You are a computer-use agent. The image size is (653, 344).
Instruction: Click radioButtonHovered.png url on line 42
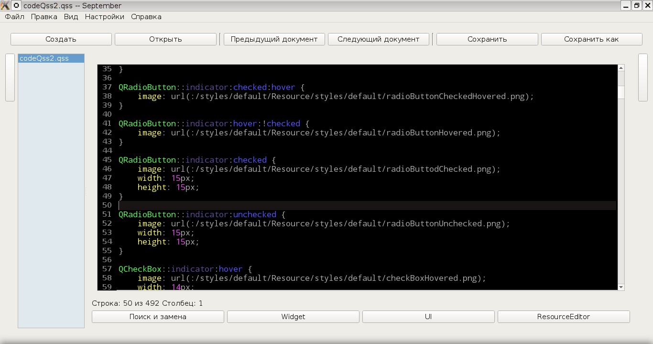[x=336, y=133]
